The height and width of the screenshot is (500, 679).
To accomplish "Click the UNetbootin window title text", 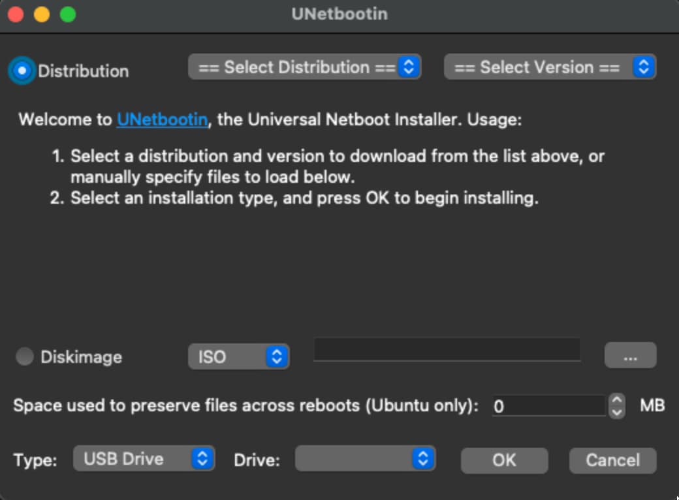I will pyautogui.click(x=339, y=14).
